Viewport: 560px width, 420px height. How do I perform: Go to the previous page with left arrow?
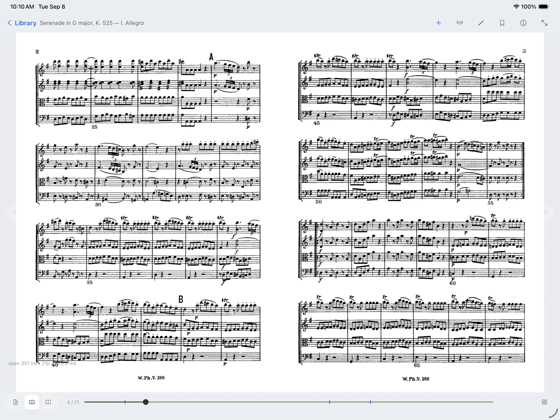pos(14,212)
